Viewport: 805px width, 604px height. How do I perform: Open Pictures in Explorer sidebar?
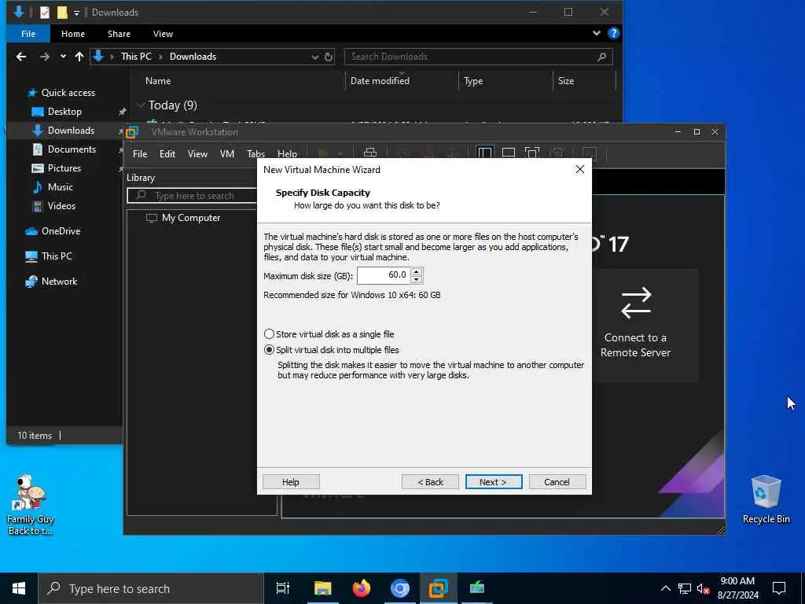click(56, 168)
